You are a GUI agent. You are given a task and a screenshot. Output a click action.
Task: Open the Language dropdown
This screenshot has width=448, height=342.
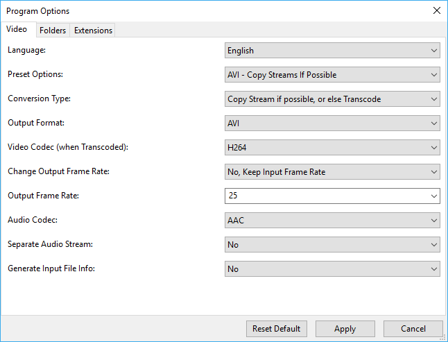[332, 51]
